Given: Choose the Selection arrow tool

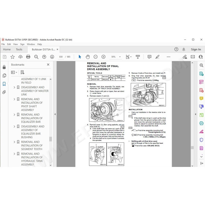Looking at the screenshot, I should [x=80, y=57].
